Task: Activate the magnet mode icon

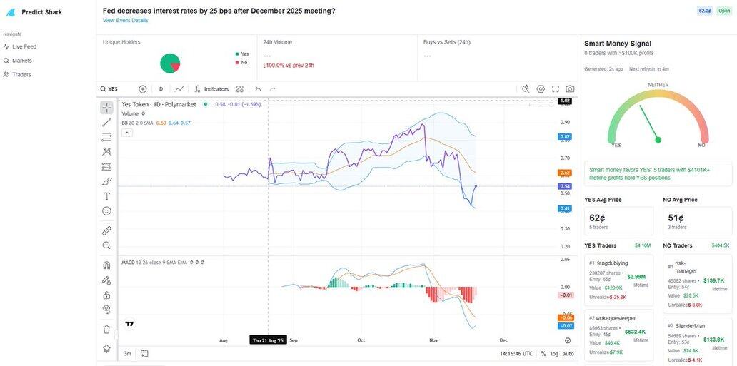Action: pyautogui.click(x=106, y=265)
